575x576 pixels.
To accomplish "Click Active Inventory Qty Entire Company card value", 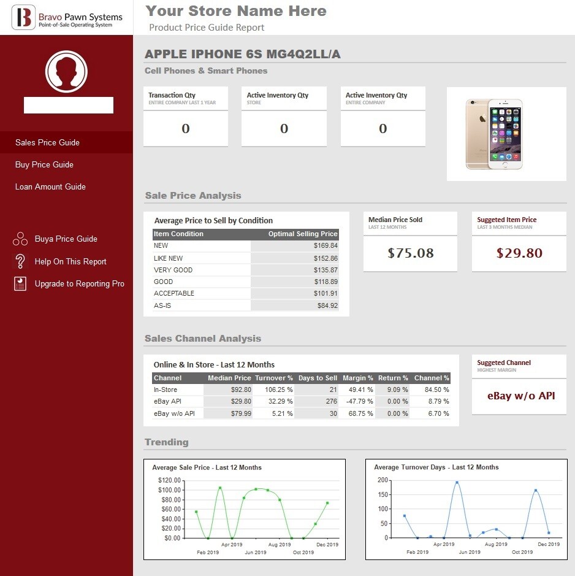I will pos(383,129).
